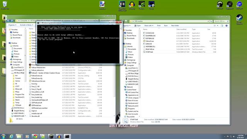Select User Accounts in right navigation pane
The width and height of the screenshot is (247, 139).
point(133,114)
